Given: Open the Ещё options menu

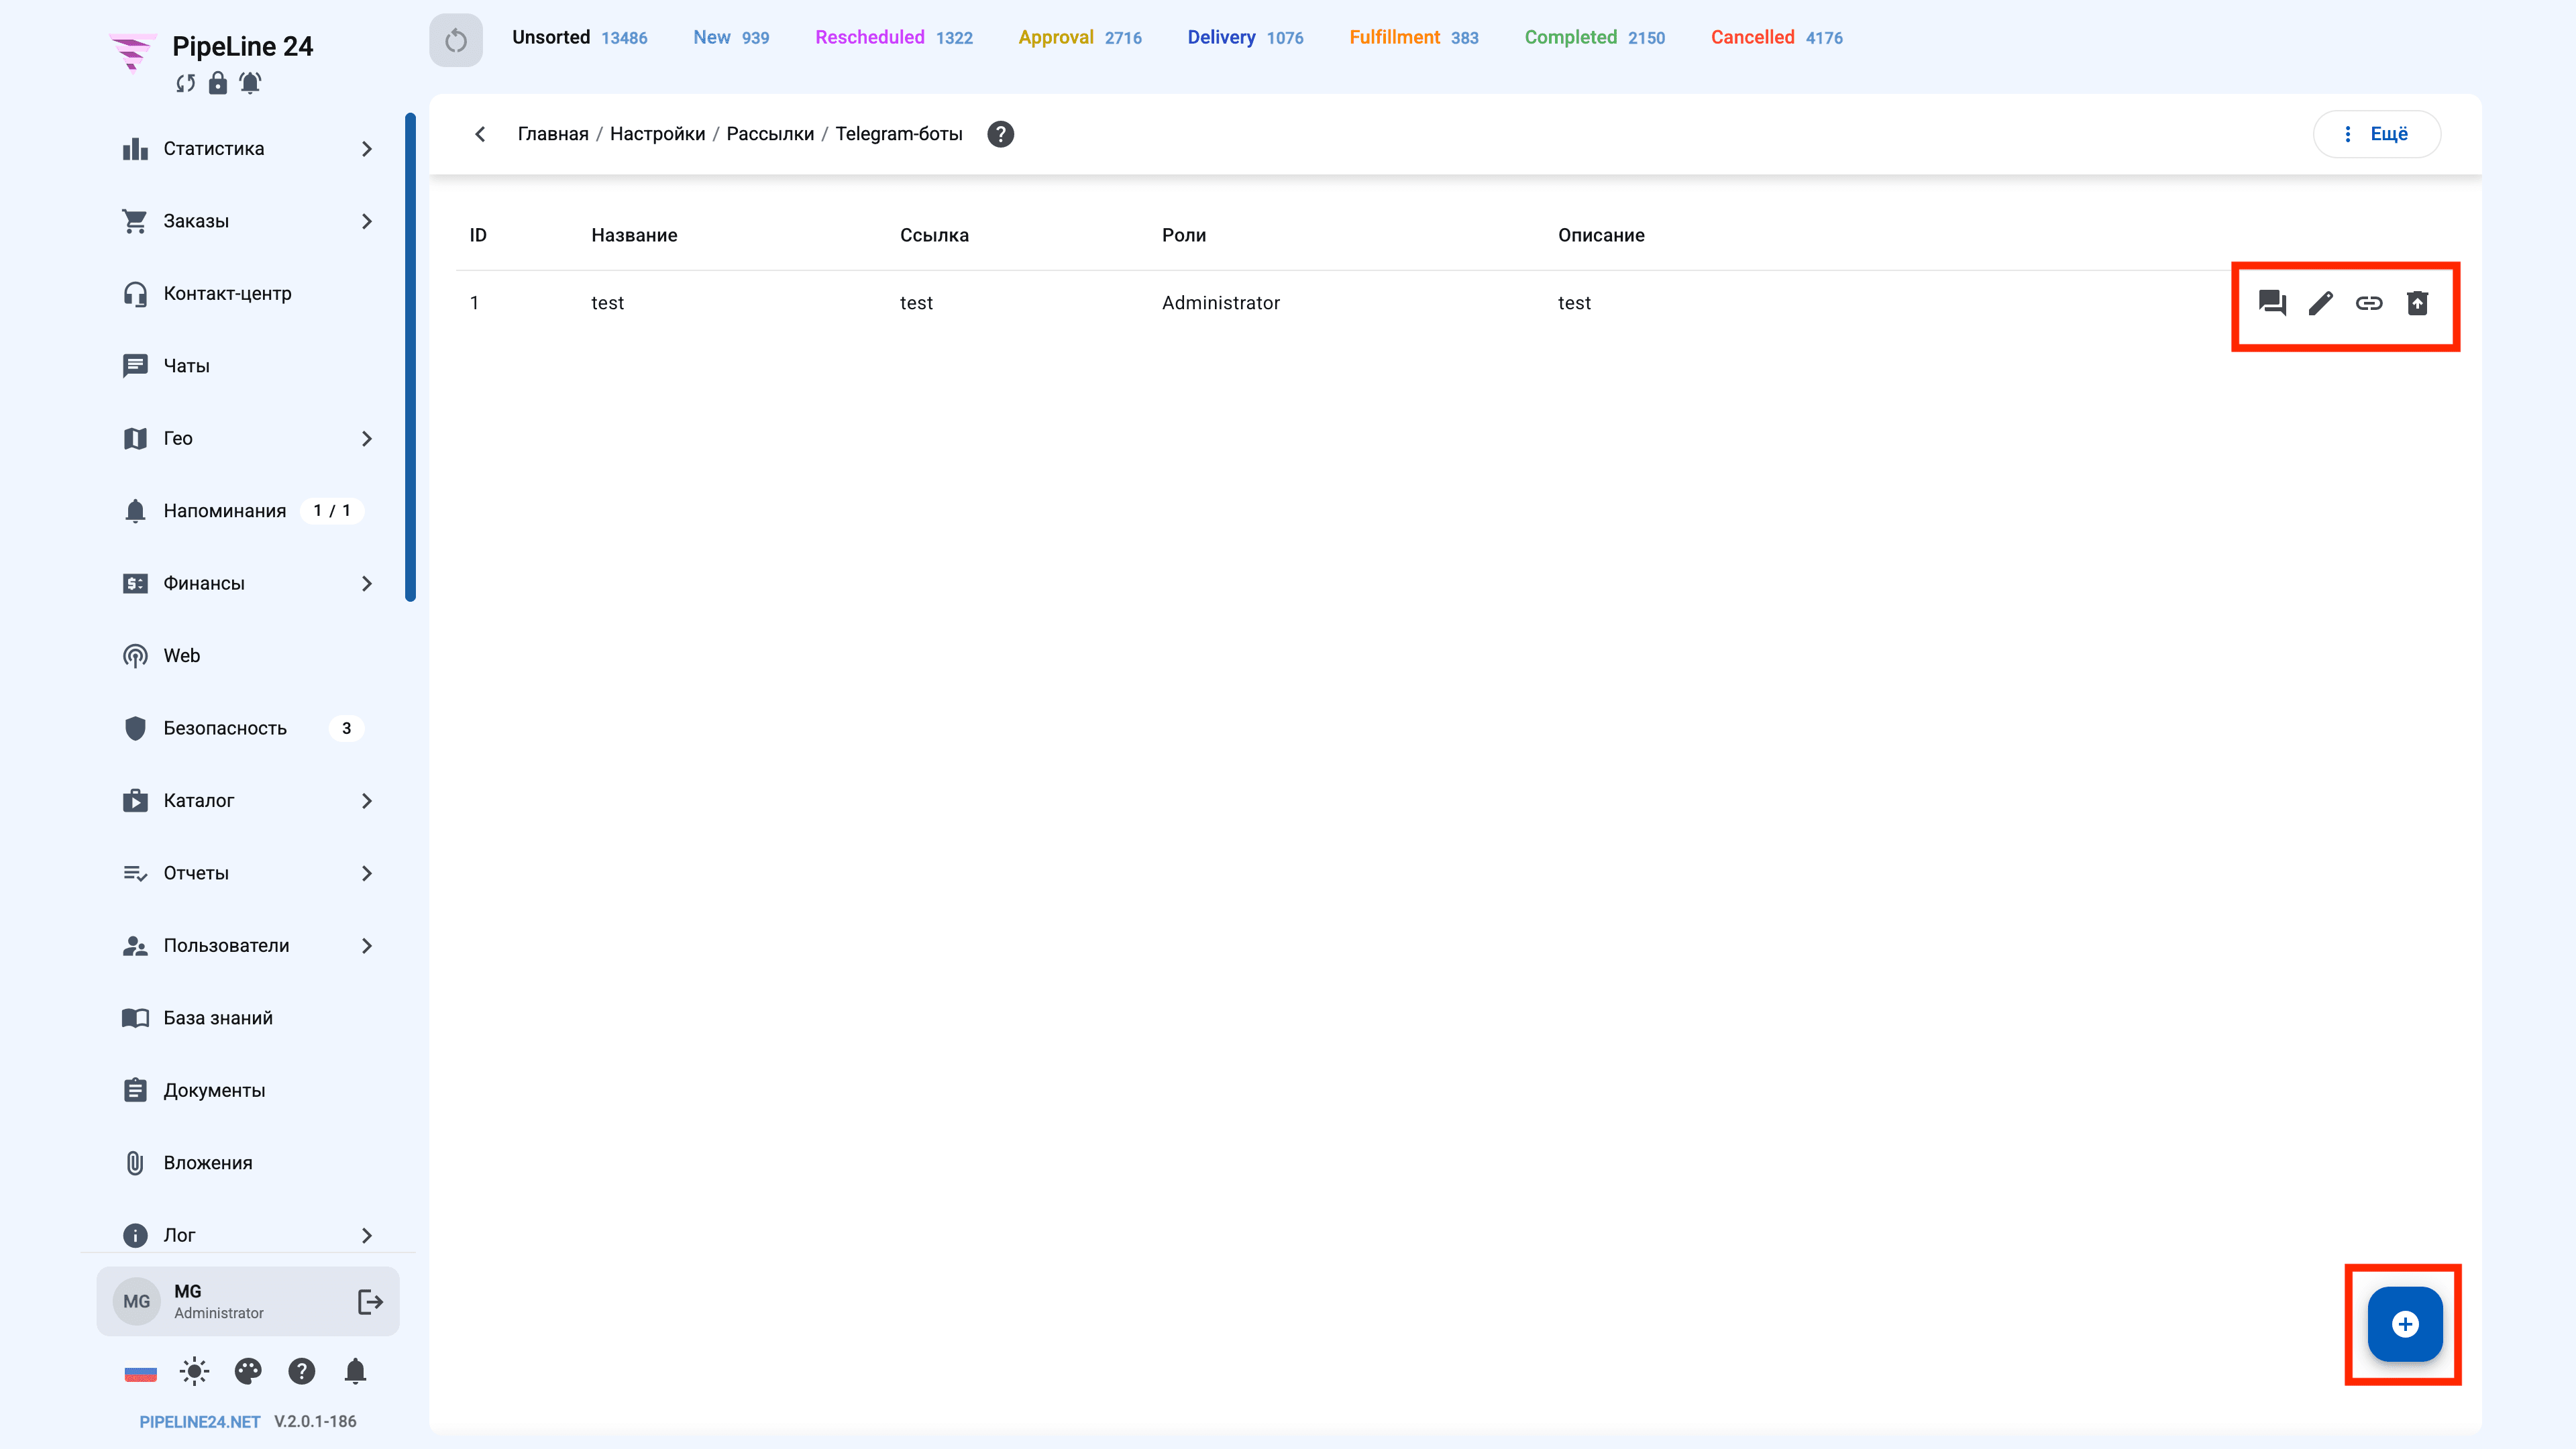Looking at the screenshot, I should point(2376,134).
